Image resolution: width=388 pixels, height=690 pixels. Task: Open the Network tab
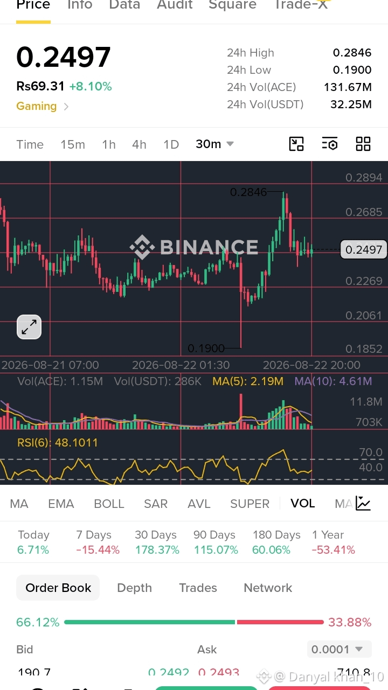[268, 588]
